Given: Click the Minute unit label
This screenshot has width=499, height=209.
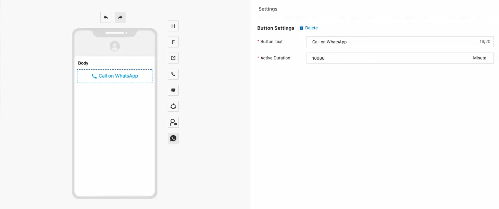Looking at the screenshot, I should click(x=479, y=58).
